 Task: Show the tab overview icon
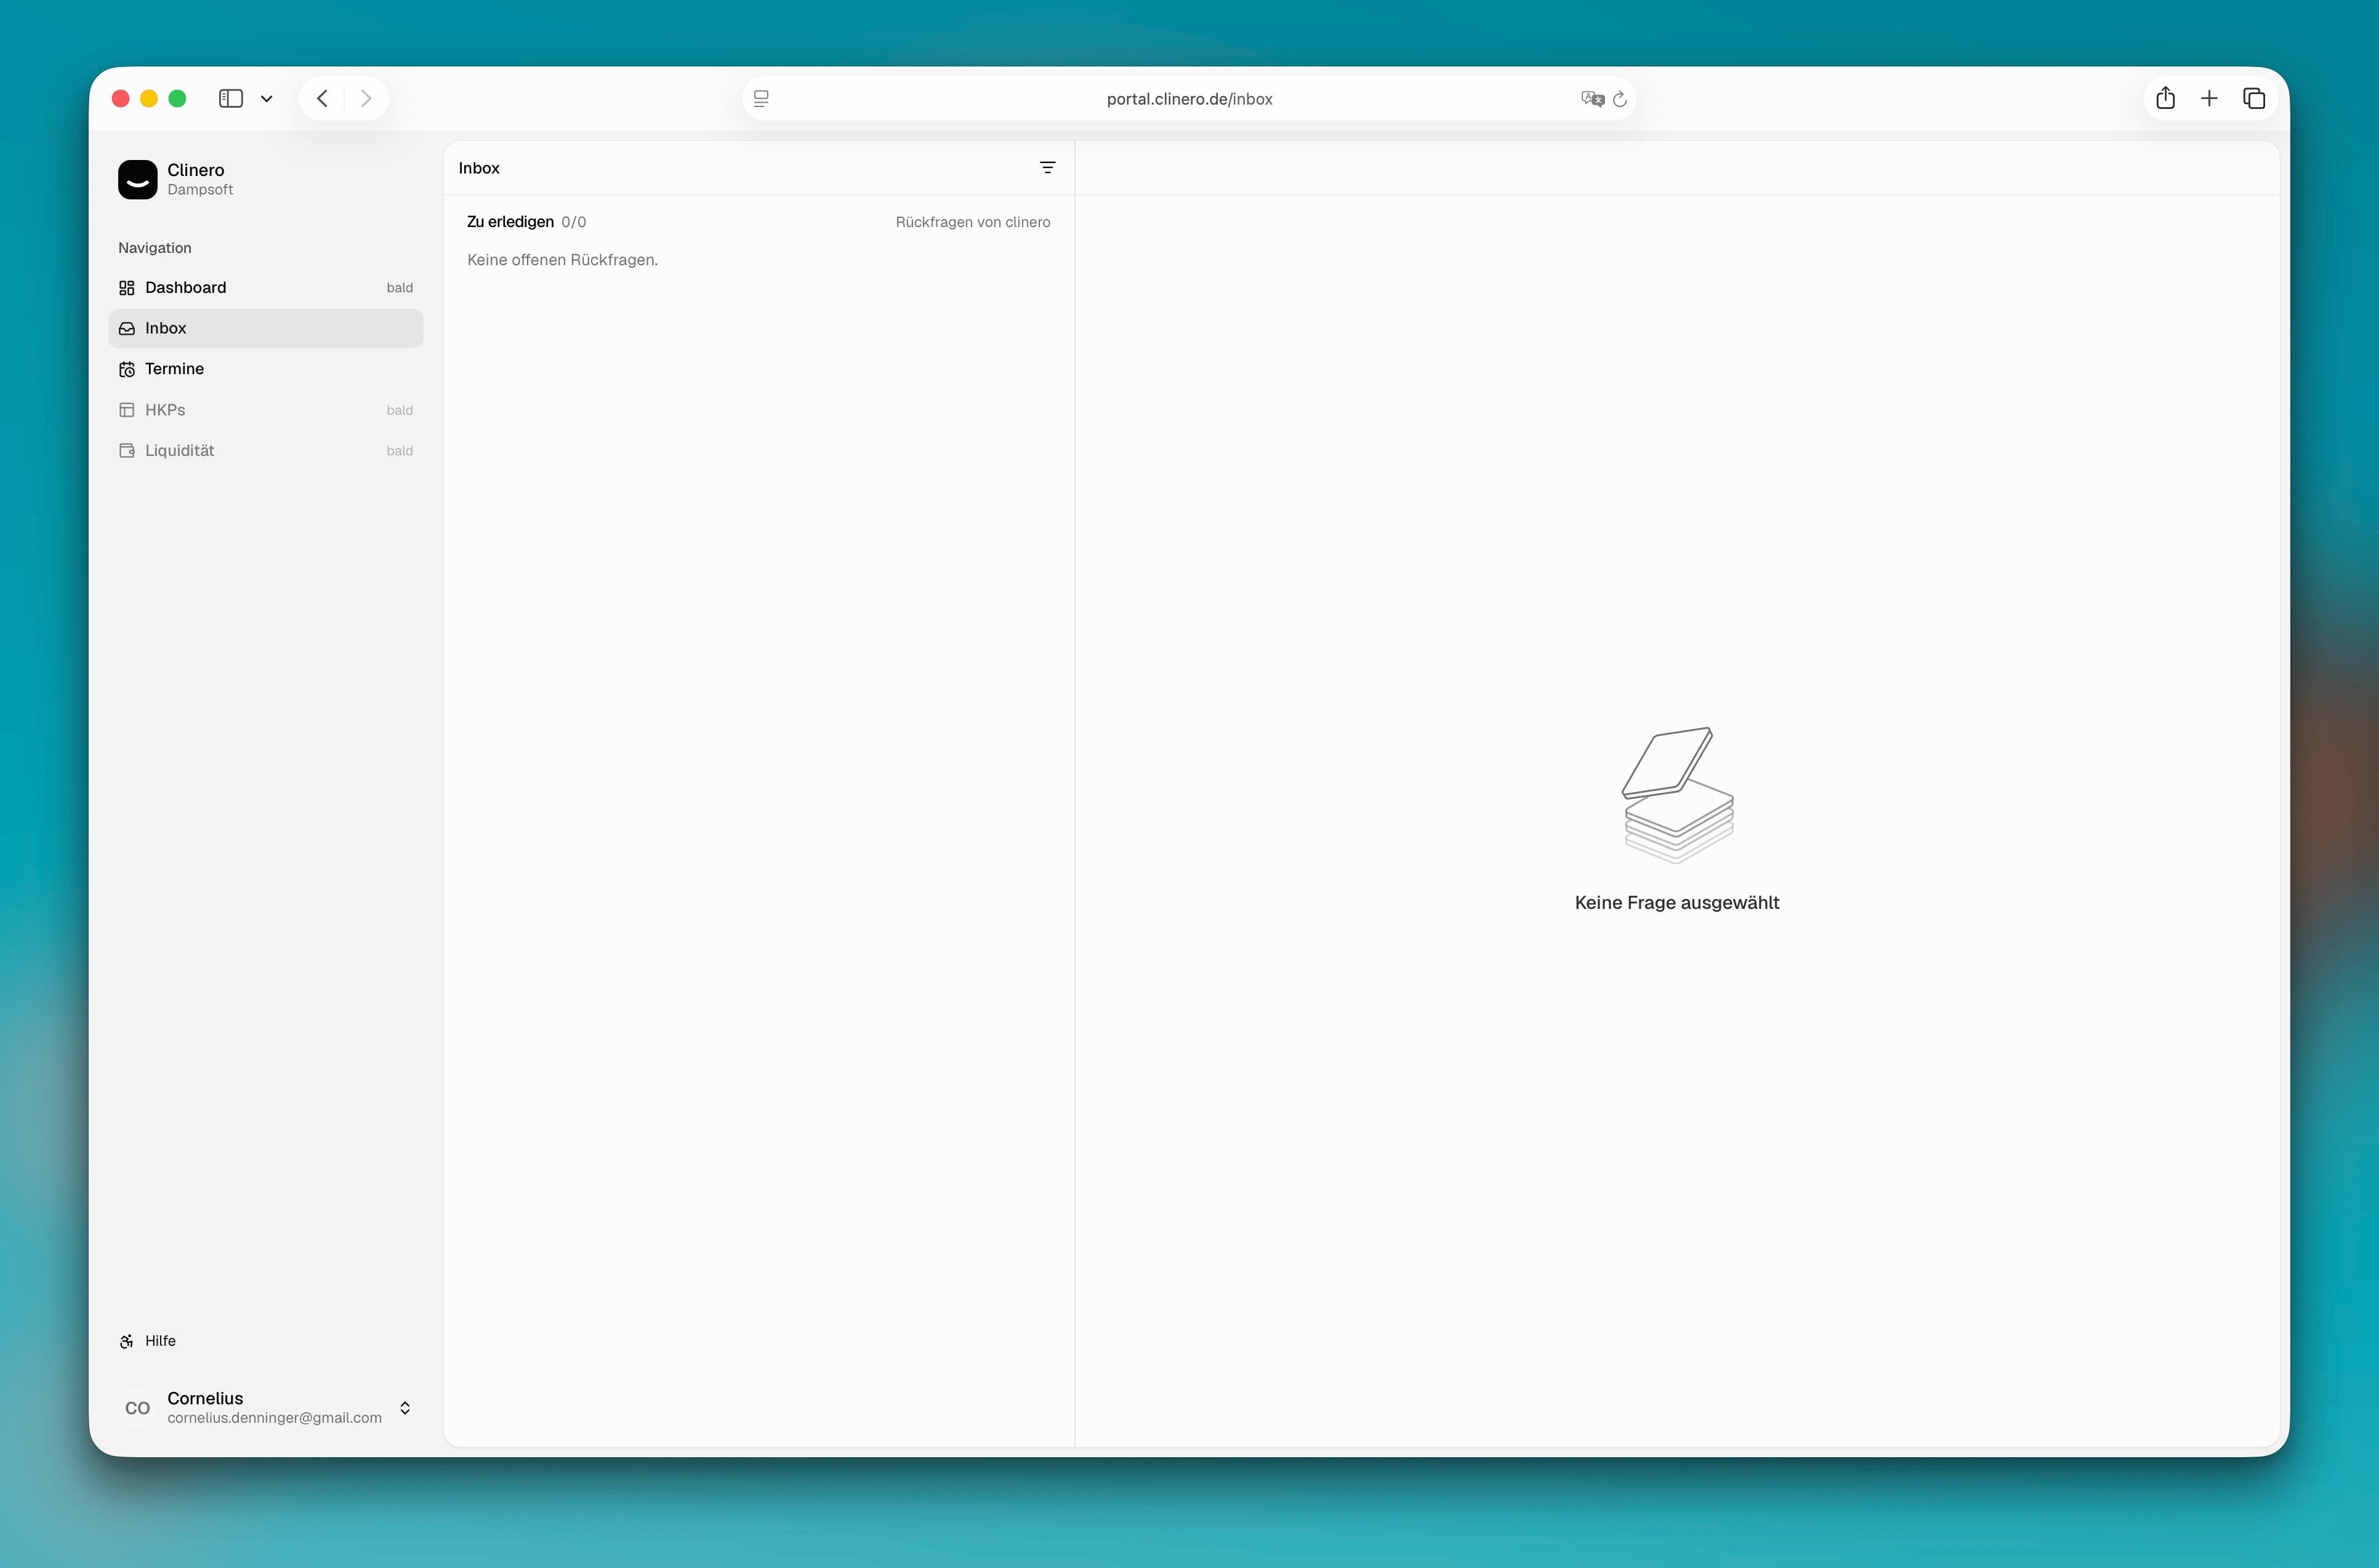(x=2254, y=98)
